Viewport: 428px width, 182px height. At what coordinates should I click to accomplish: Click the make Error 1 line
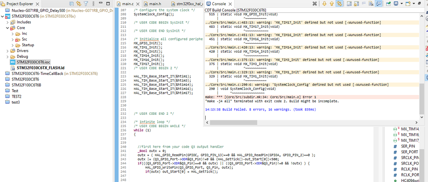point(260,97)
